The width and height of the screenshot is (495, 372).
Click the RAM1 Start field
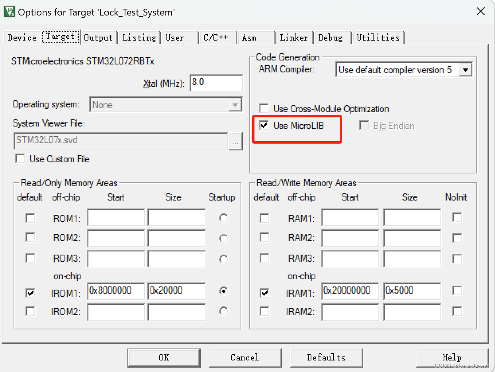coord(350,218)
